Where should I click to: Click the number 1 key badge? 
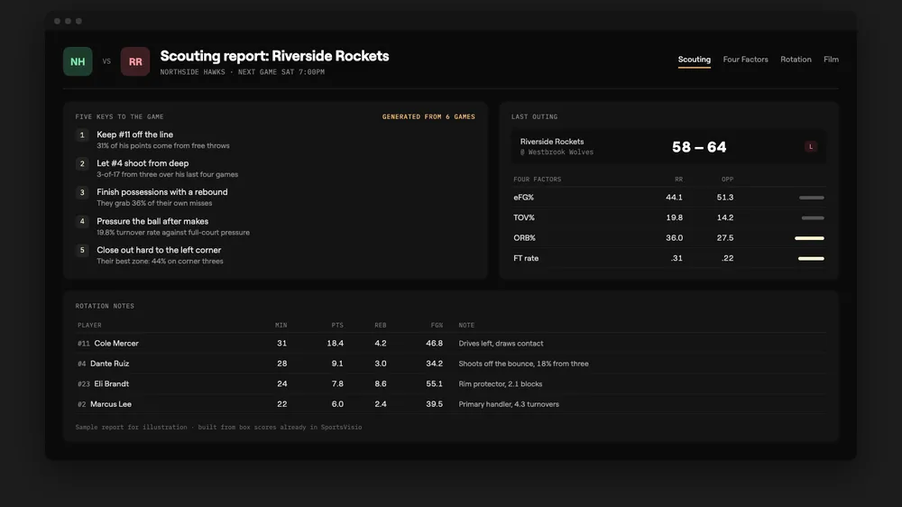pyautogui.click(x=82, y=135)
